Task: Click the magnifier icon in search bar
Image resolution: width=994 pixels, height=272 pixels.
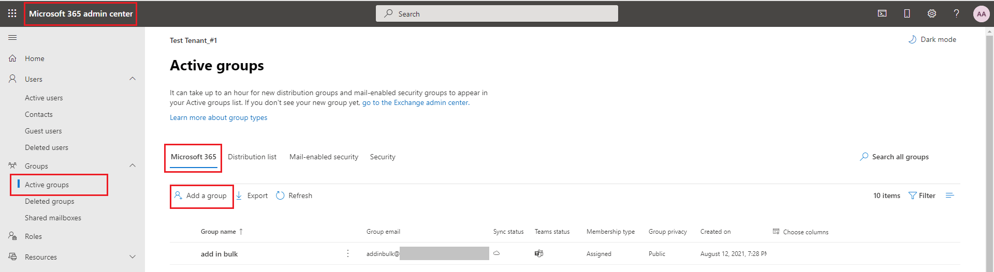Action: [388, 13]
